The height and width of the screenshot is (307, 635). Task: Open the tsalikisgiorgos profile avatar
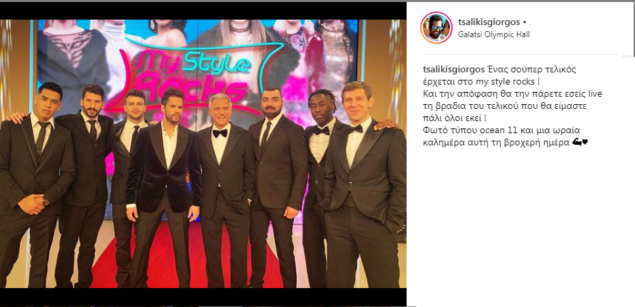[x=436, y=28]
